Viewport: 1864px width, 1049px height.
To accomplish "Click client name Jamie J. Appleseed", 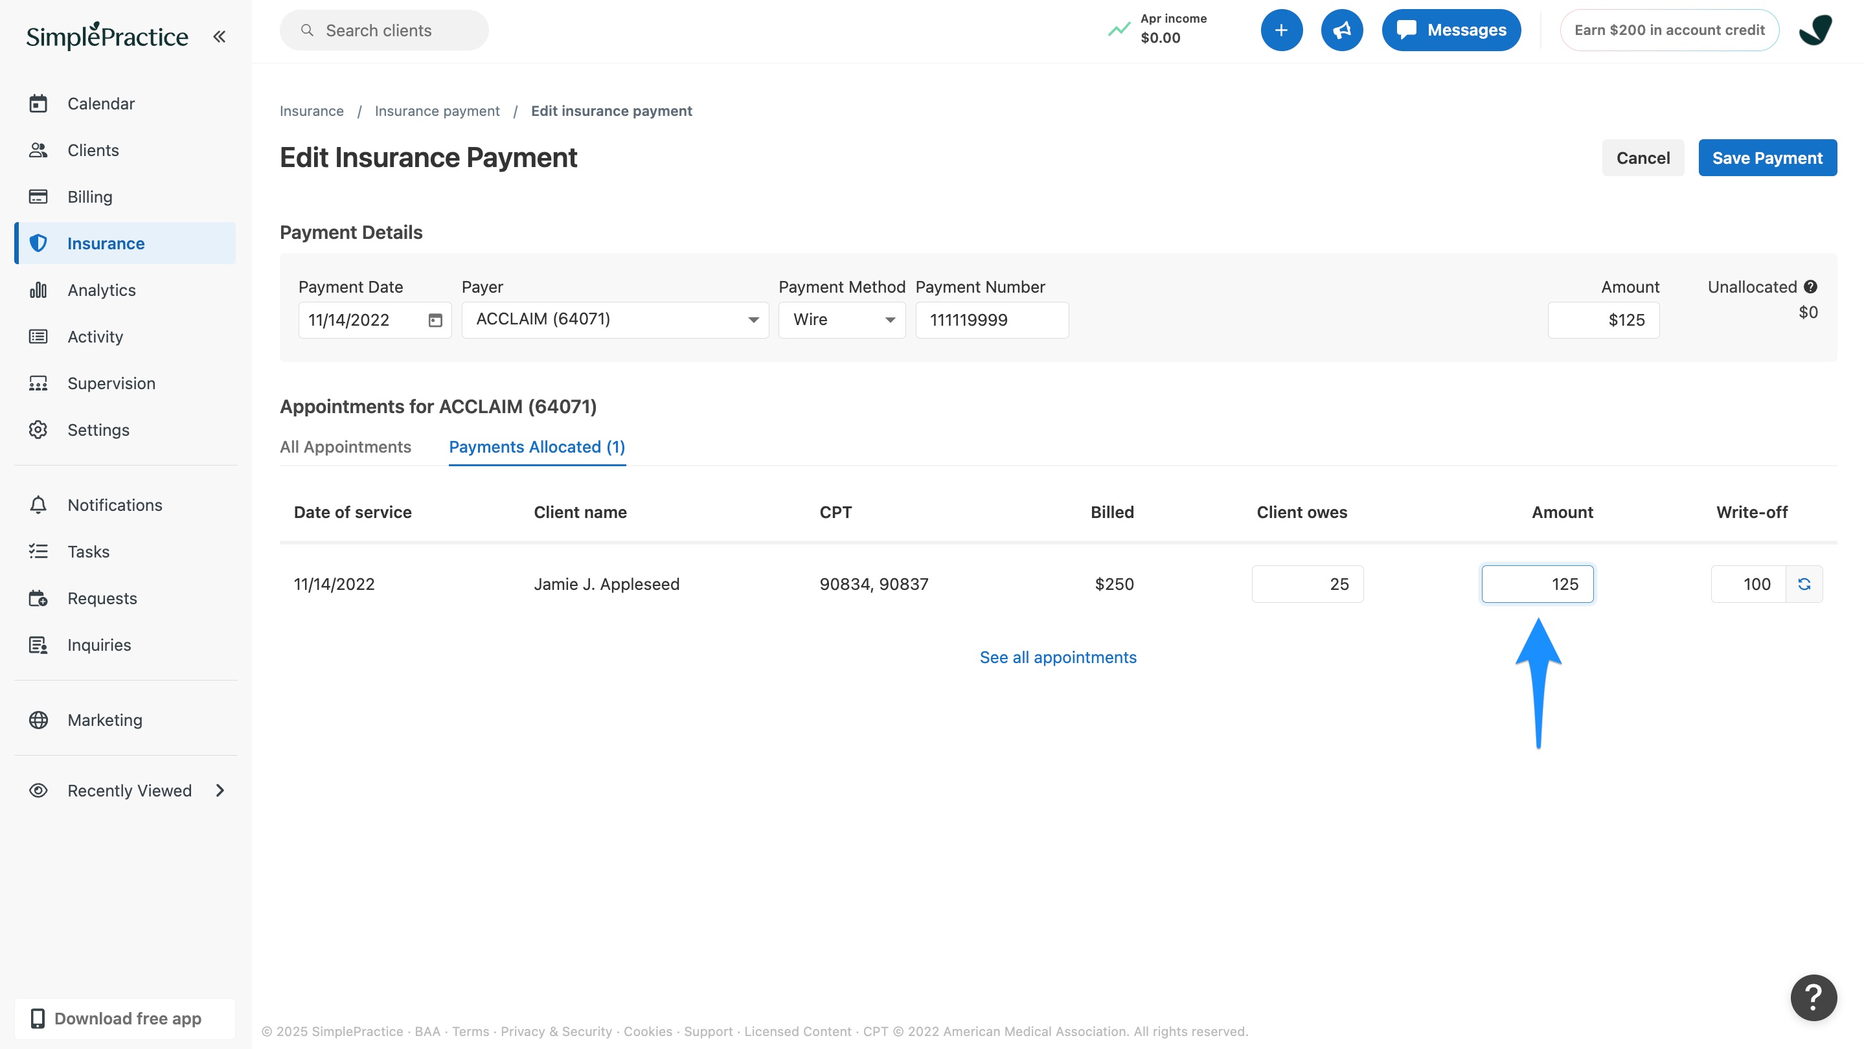I will [606, 584].
